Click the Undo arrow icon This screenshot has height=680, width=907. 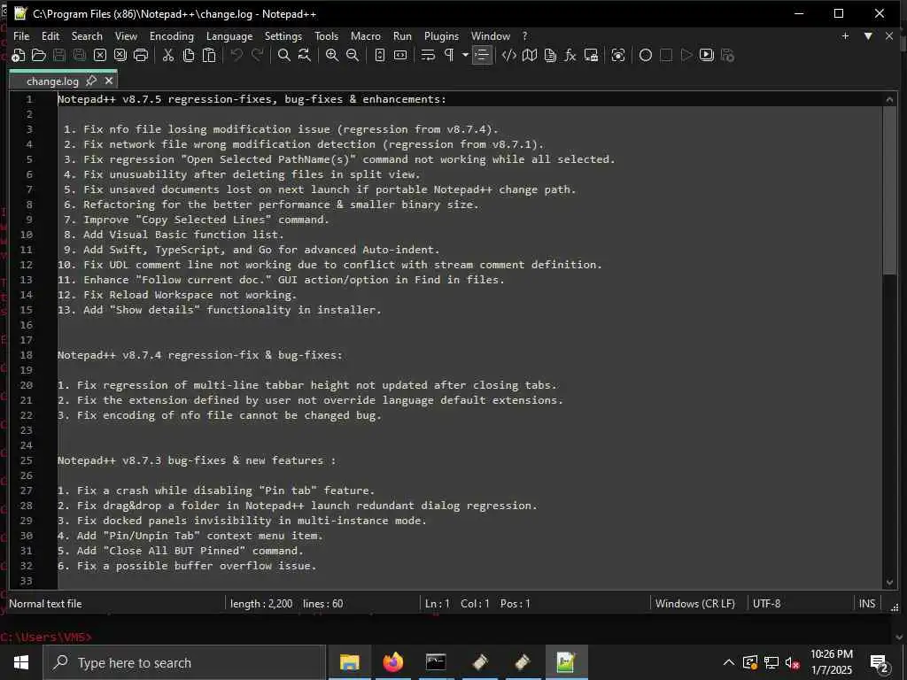[x=236, y=56]
